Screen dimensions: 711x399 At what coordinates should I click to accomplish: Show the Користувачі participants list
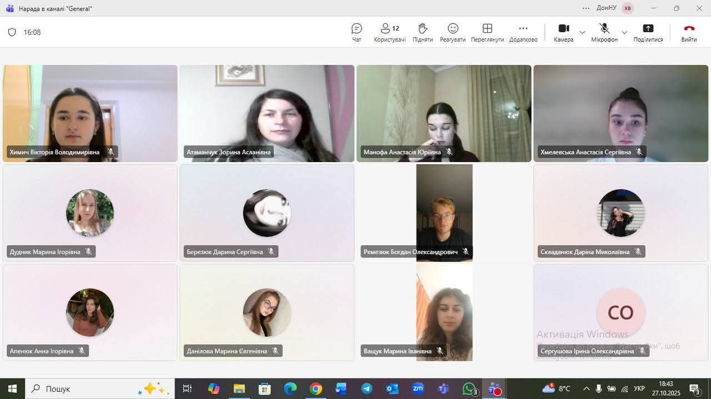click(x=389, y=32)
